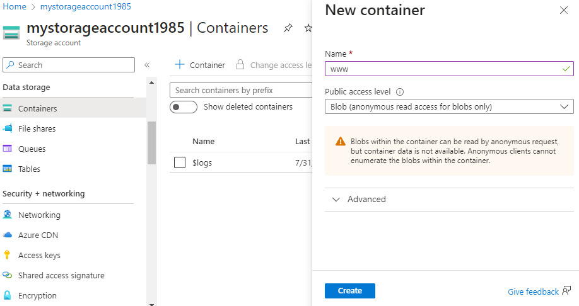The image size is (579, 306).
Task: Open the $logs container row
Action: click(241, 162)
